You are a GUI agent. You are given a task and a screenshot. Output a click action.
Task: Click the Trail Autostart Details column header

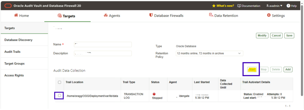click(256, 82)
